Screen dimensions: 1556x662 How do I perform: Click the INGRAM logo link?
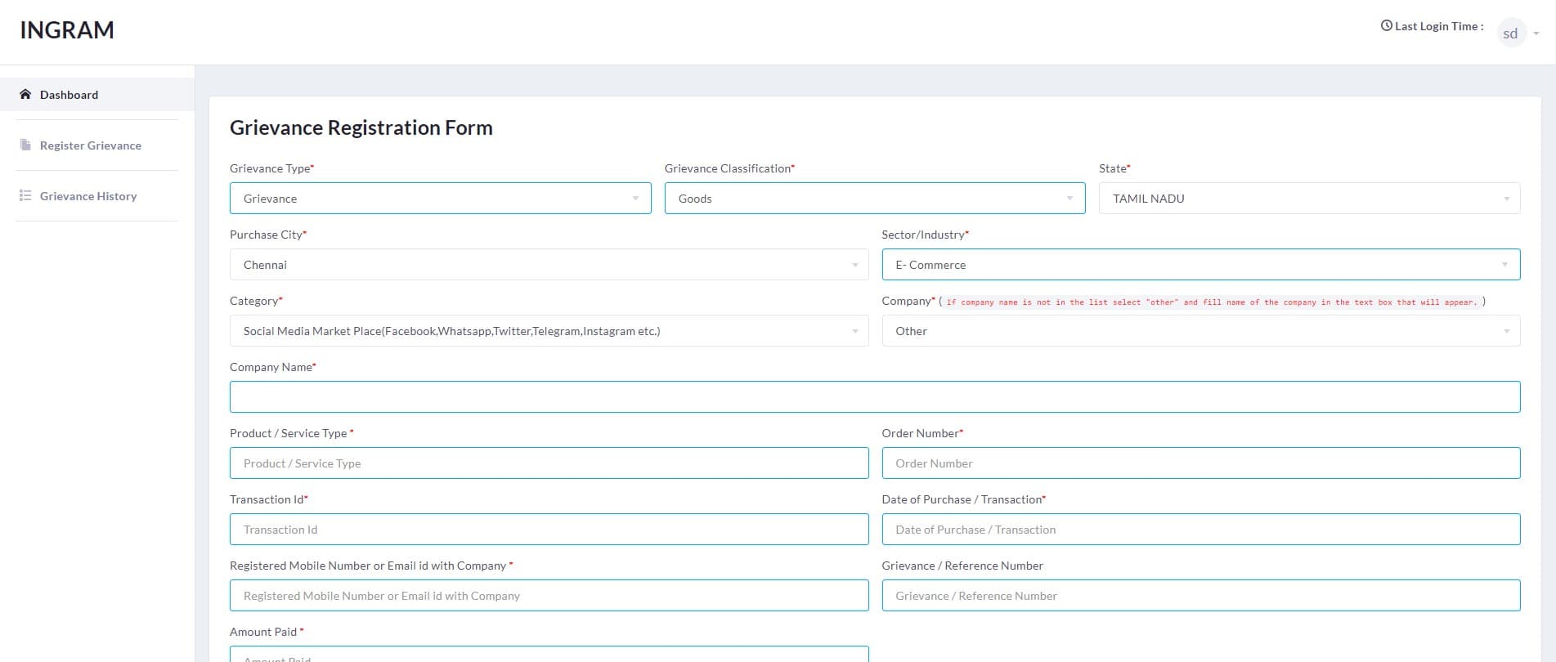(x=67, y=30)
